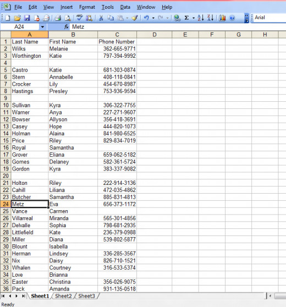
Task: Expand the AutoSum functions dropdown arrow
Action: point(194,18)
